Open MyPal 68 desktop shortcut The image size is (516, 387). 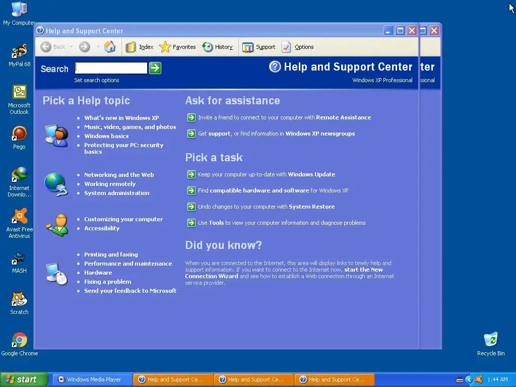(x=19, y=55)
